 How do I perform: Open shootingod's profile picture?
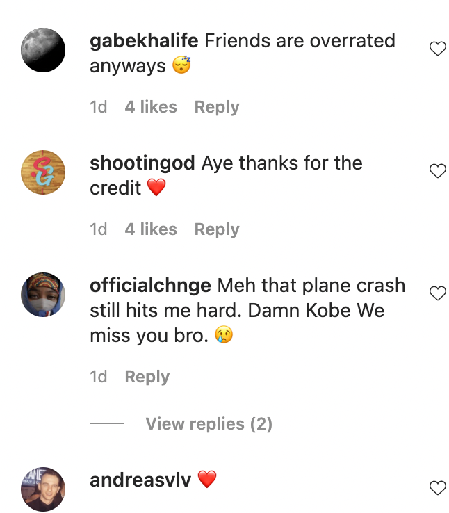(x=43, y=172)
